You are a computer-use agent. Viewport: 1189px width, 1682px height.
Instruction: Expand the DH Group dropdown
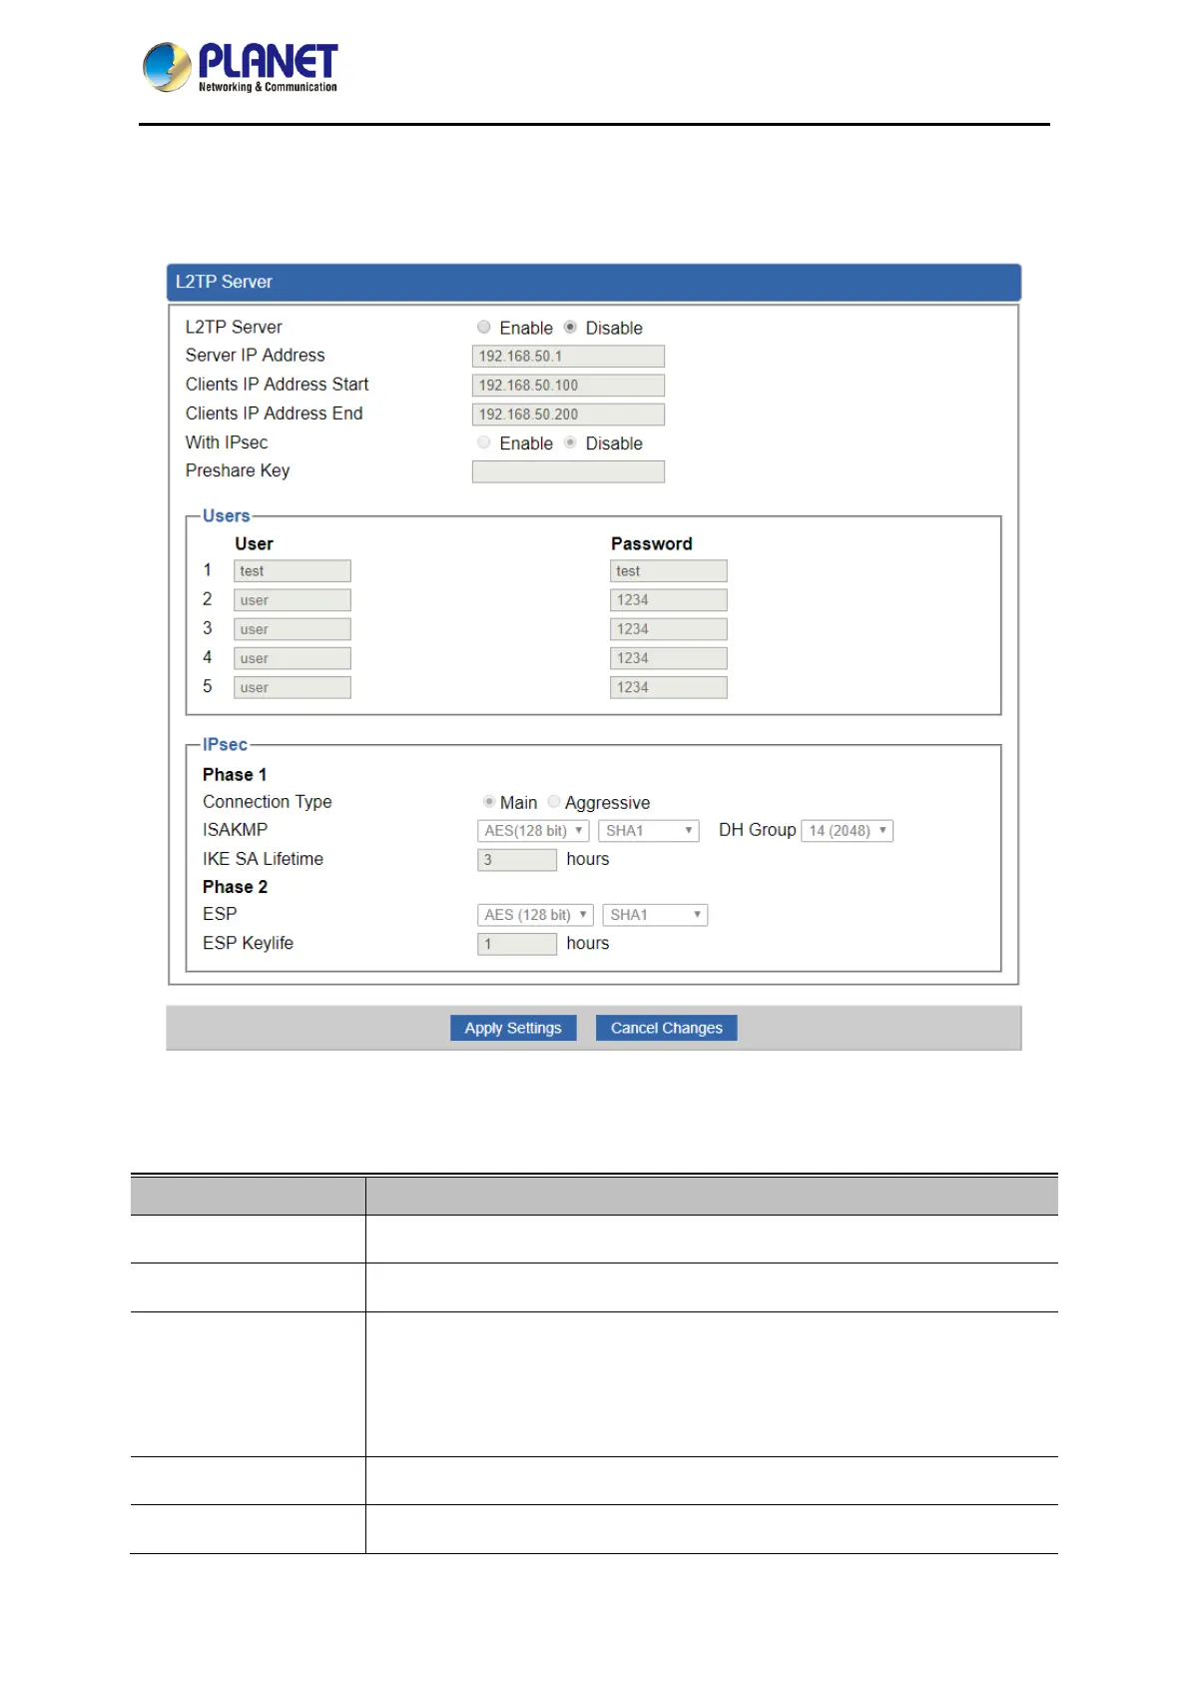[847, 831]
